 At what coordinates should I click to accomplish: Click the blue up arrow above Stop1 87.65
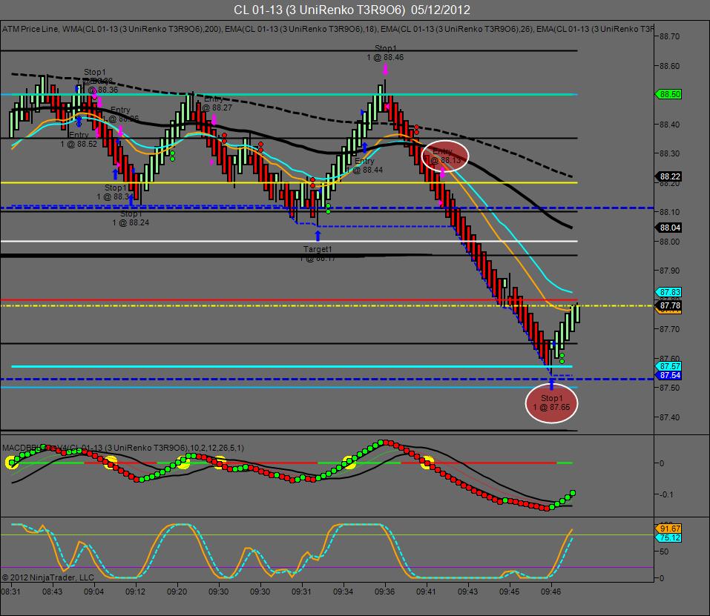click(x=551, y=385)
